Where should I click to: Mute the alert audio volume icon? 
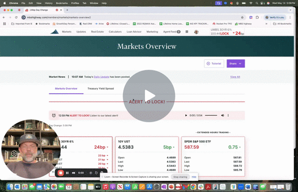(222, 115)
